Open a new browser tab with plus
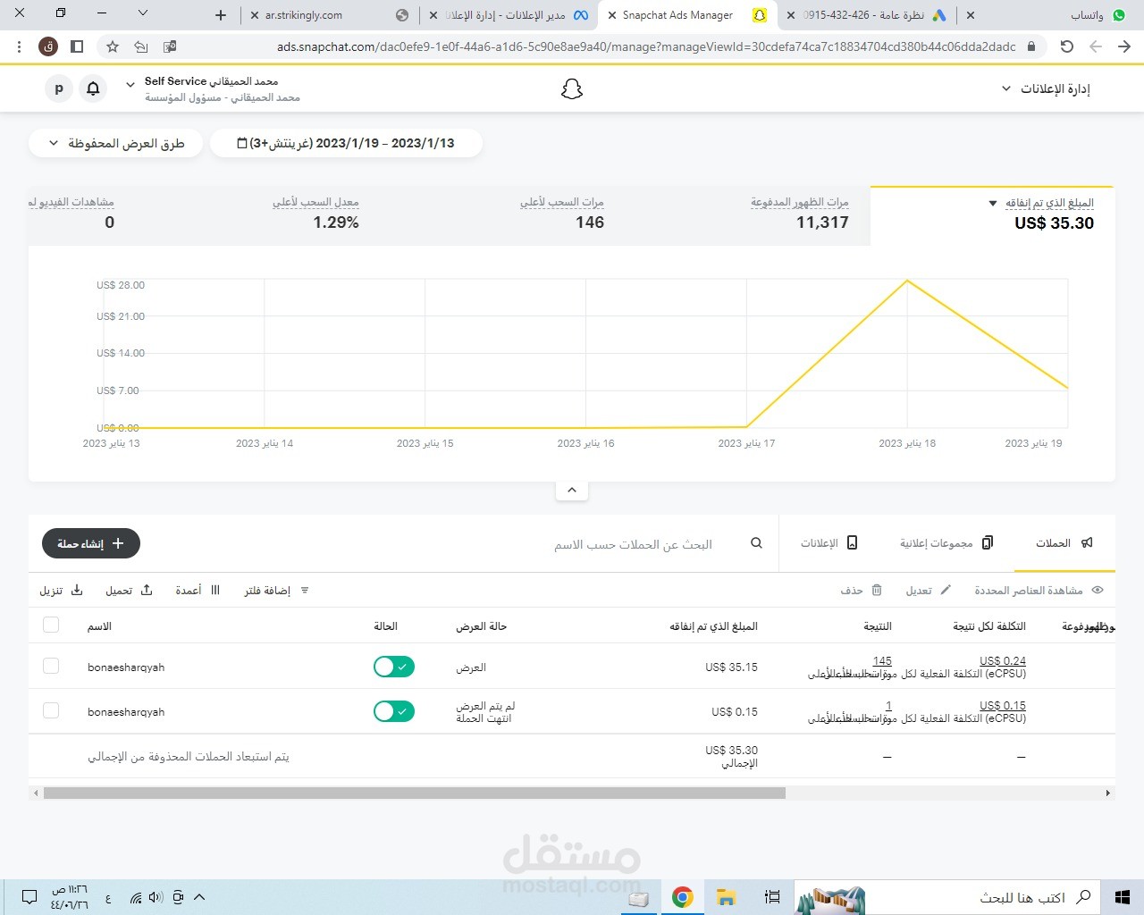Screen dimensions: 1144x915 [221, 15]
